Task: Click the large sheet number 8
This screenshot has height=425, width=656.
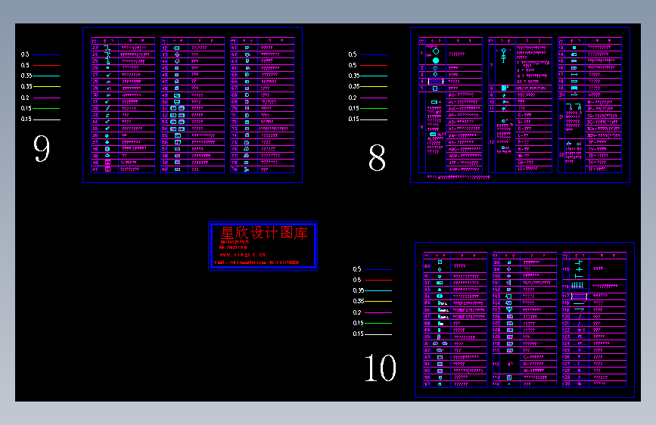Action: [x=377, y=157]
